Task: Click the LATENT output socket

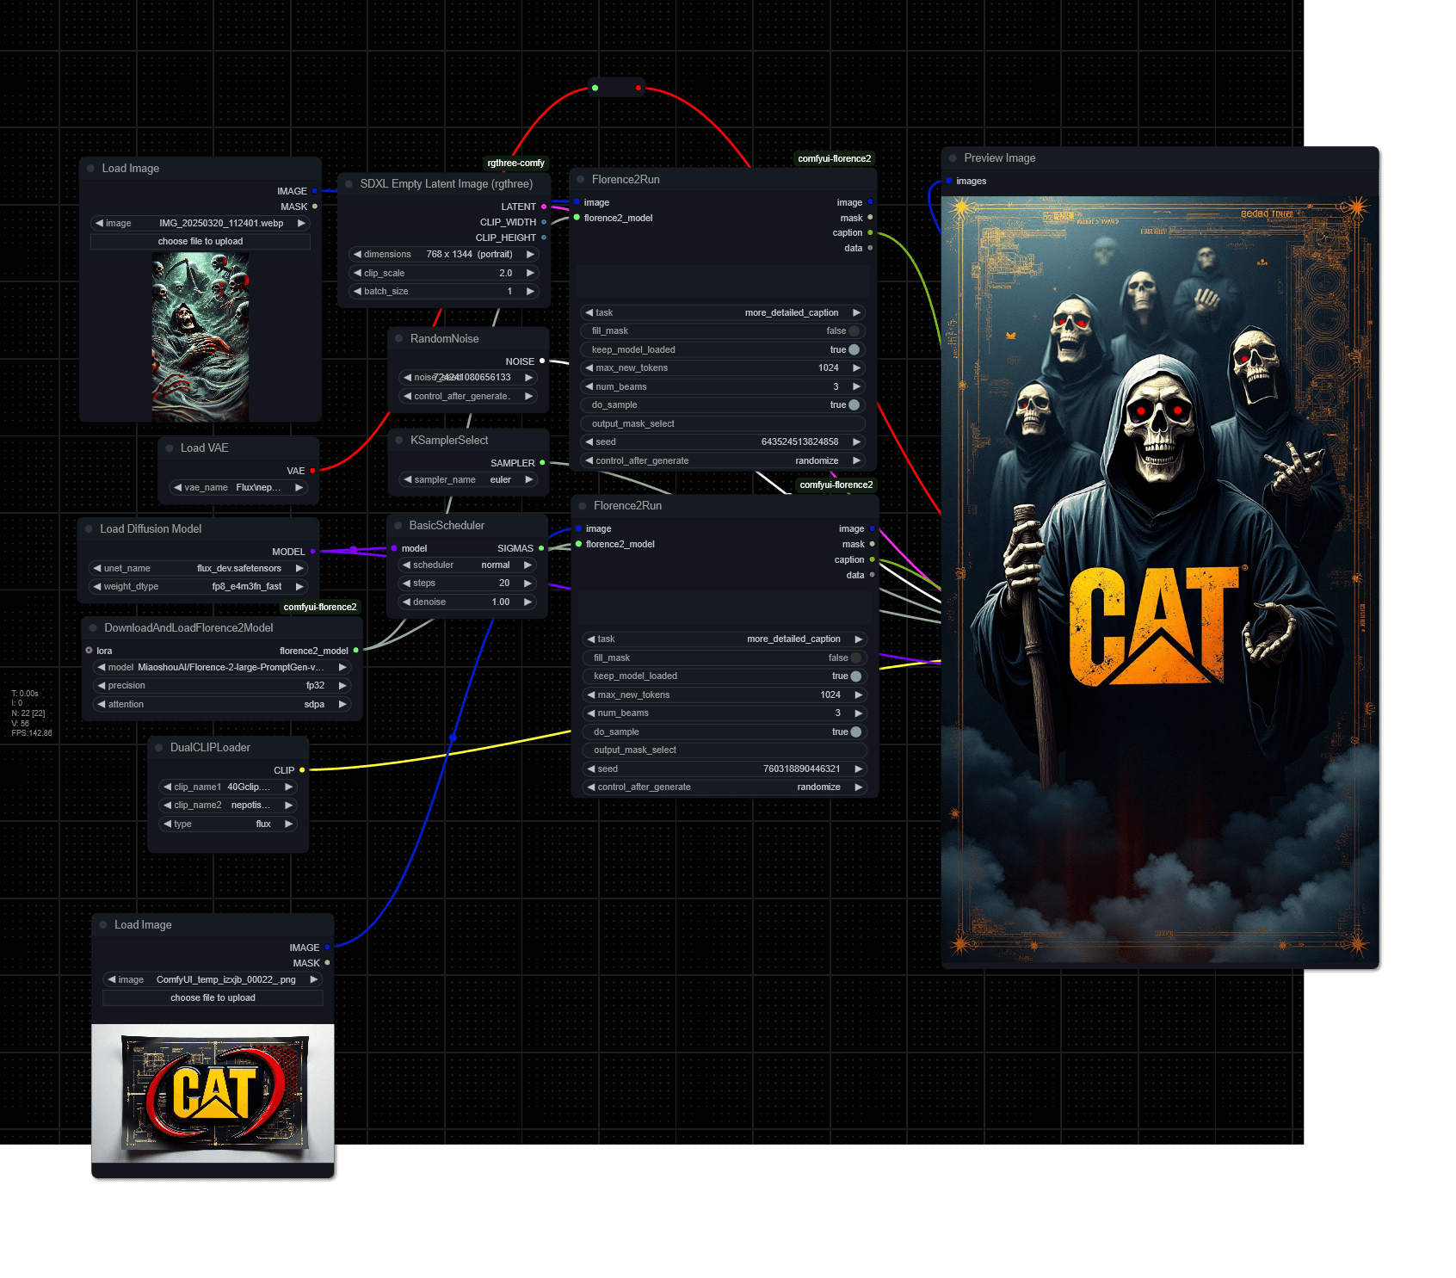Action: 544,207
